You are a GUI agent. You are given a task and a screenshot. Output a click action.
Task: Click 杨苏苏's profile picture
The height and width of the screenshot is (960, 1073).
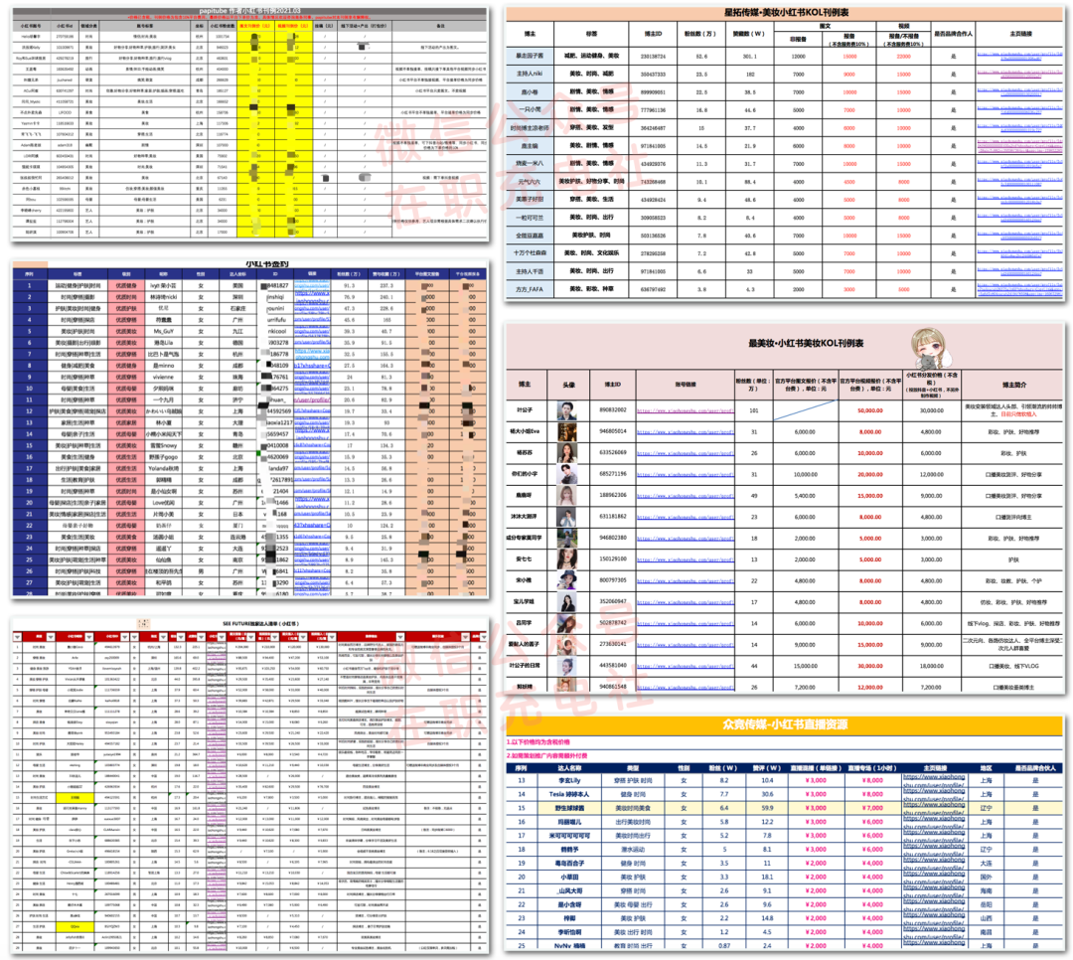(x=566, y=453)
